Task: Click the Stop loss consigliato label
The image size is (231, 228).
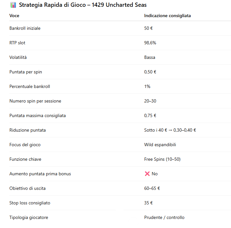Action: pos(30,203)
